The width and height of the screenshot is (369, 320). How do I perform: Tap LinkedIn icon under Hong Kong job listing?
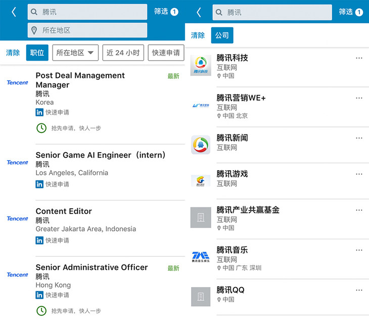(x=39, y=295)
